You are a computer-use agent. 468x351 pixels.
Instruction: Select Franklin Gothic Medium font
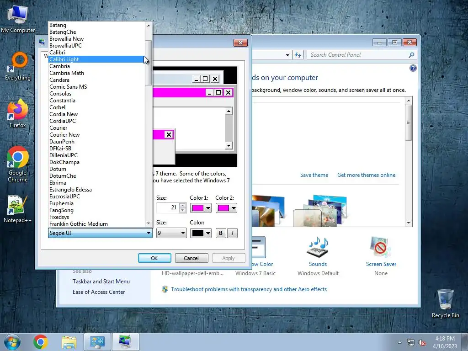[96, 224]
